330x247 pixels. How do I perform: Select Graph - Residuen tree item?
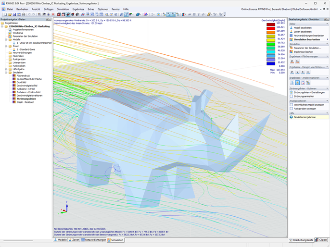click(25, 102)
